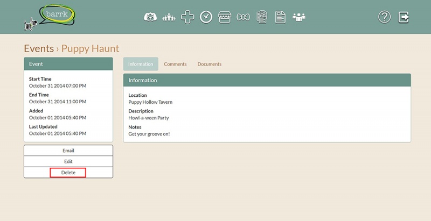Open help question mark icon
This screenshot has width=431, height=221.
point(384,17)
